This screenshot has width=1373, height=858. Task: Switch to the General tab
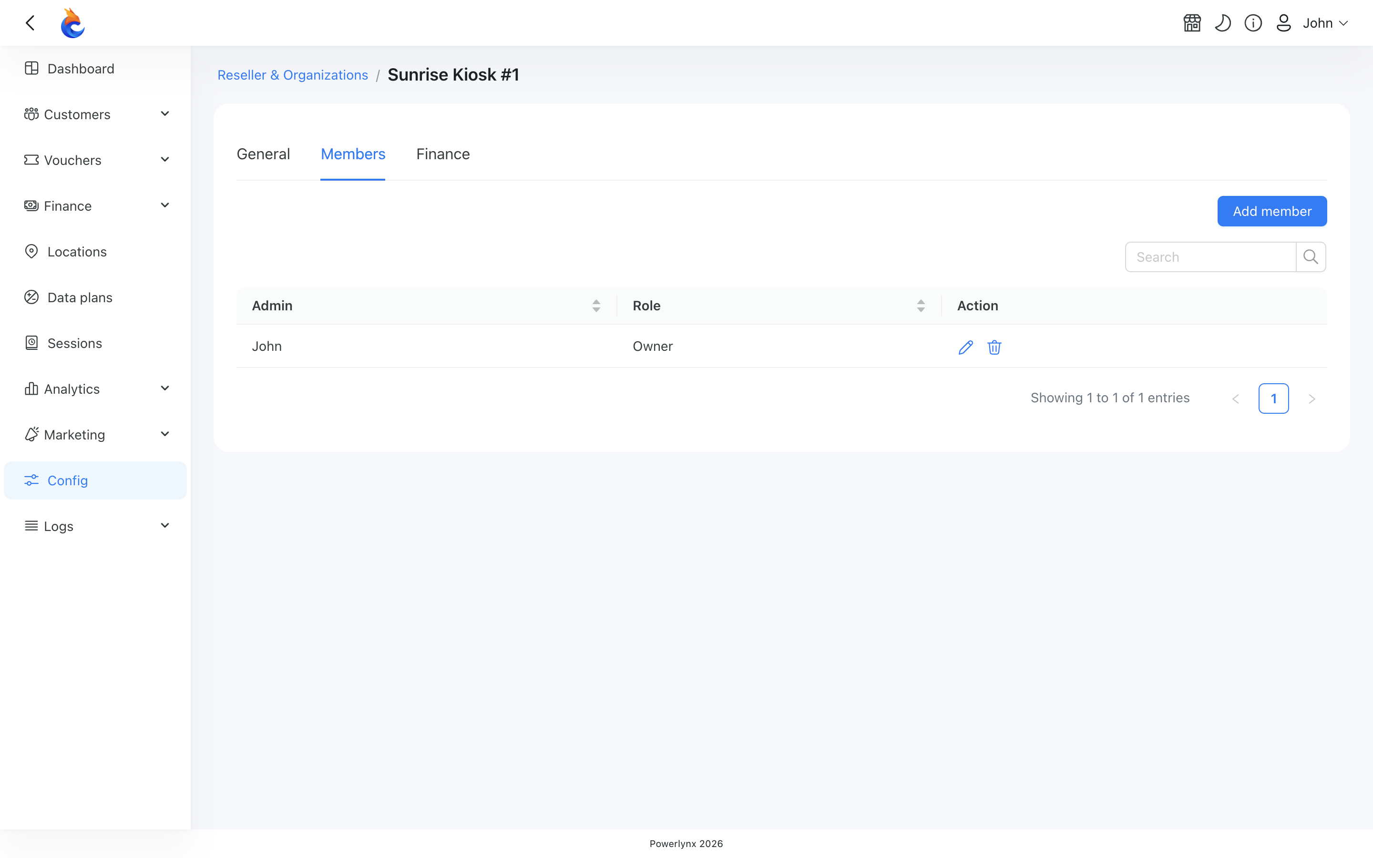263,154
